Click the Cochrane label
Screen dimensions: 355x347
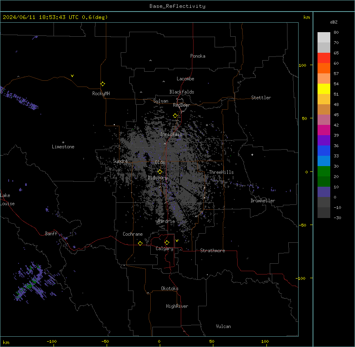coord(133,234)
